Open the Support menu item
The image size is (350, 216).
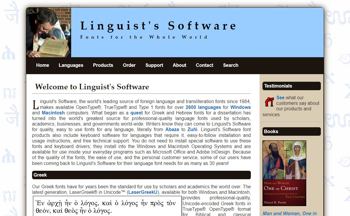click(154, 65)
